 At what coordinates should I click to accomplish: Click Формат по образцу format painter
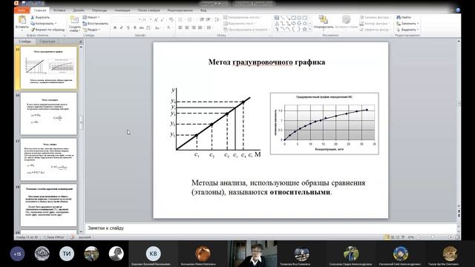point(47,30)
